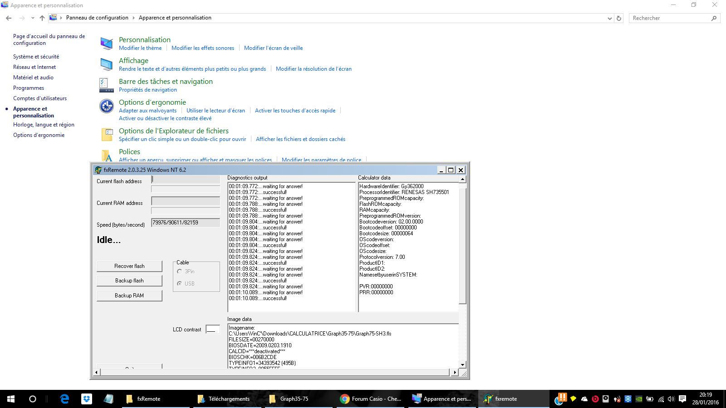
Task: Open Adapter aux malvoyants link
Action: coord(147,111)
